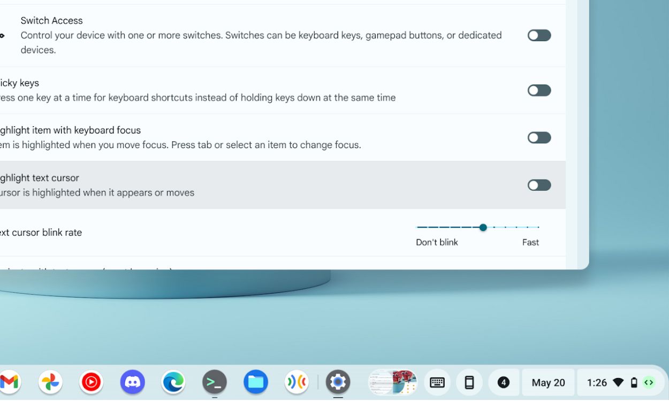Adjust the text cursor blink rate slider
The height and width of the screenshot is (401, 669).
[483, 227]
